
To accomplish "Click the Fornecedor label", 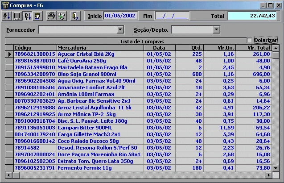I will 21,30.
